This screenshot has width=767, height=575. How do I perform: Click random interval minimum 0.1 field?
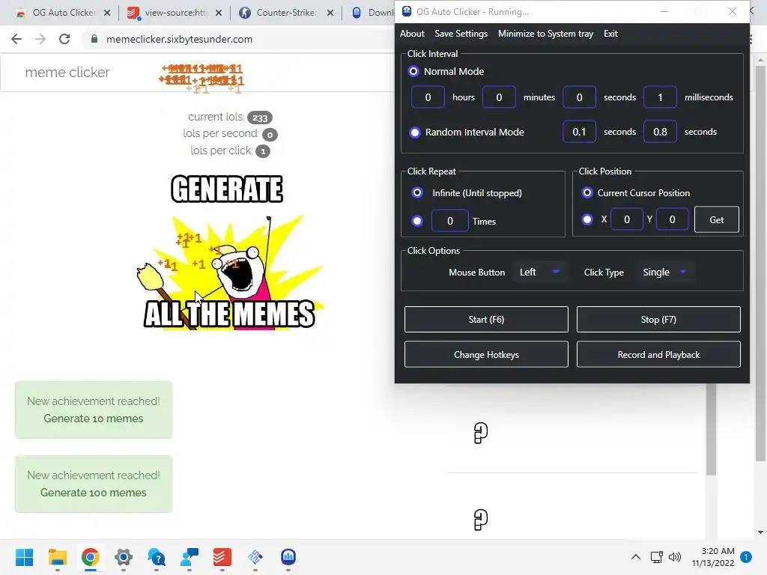tap(579, 132)
